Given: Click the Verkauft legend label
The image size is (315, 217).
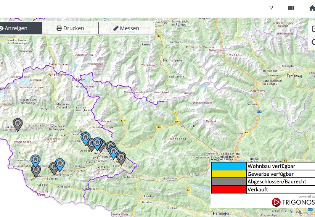Looking at the screenshot, I should pos(258,189).
